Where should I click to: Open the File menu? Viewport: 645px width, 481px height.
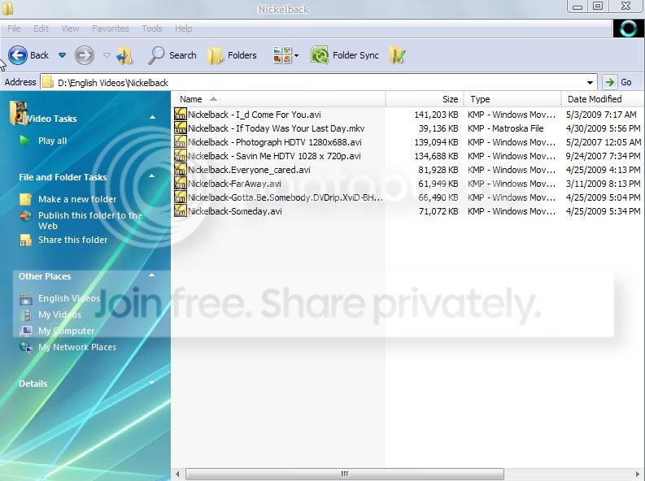pos(14,28)
